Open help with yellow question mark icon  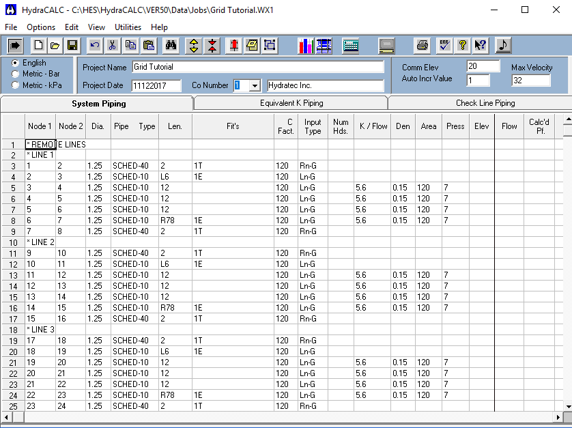click(463, 45)
